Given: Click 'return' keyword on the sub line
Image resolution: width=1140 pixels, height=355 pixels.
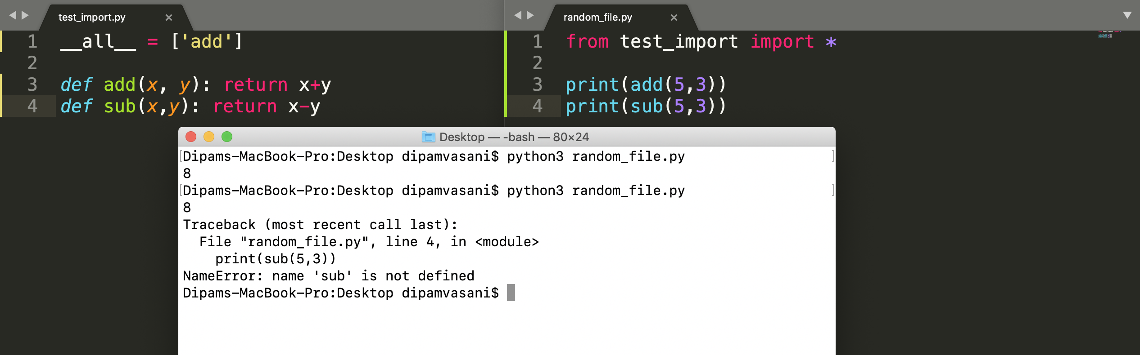Looking at the screenshot, I should [244, 106].
